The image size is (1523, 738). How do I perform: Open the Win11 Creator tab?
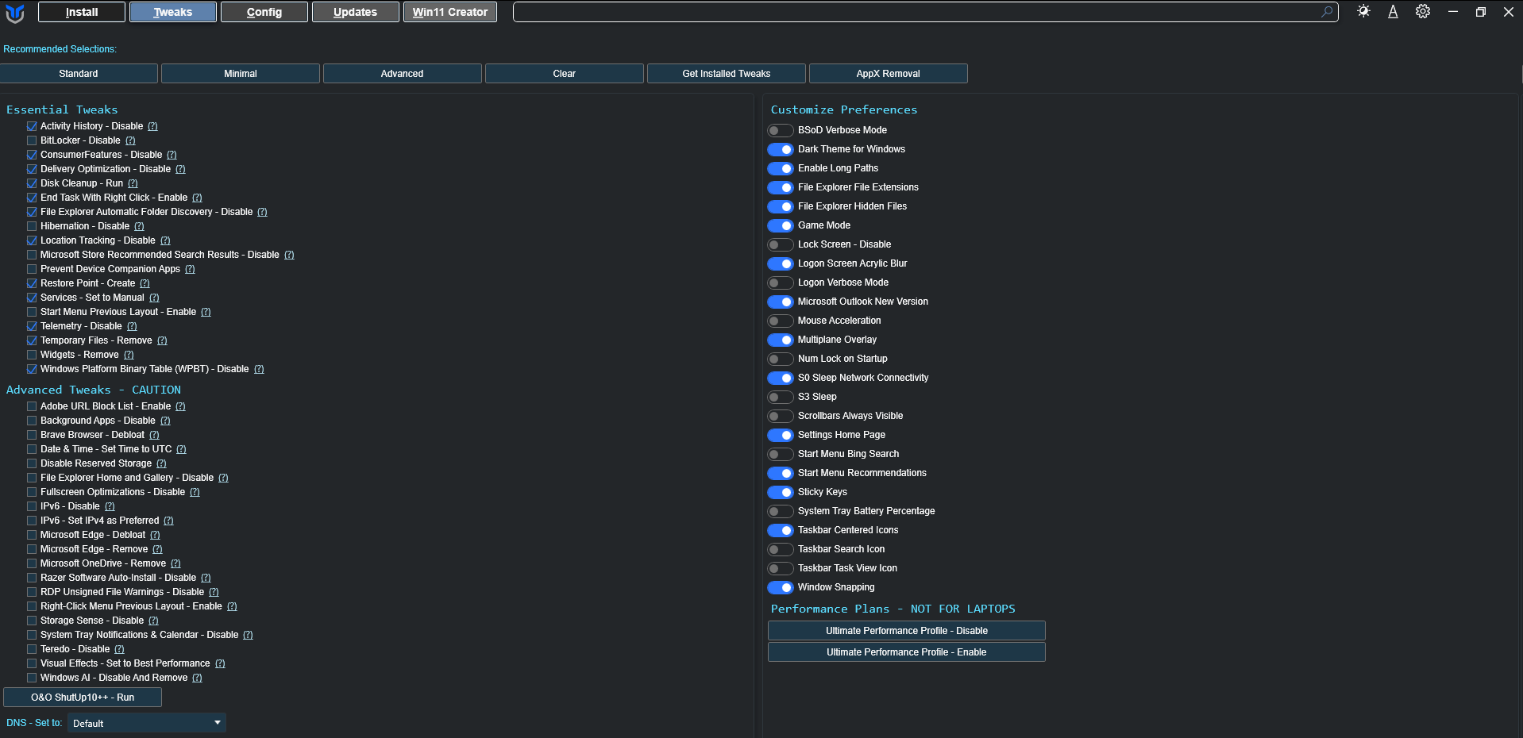[x=450, y=12]
